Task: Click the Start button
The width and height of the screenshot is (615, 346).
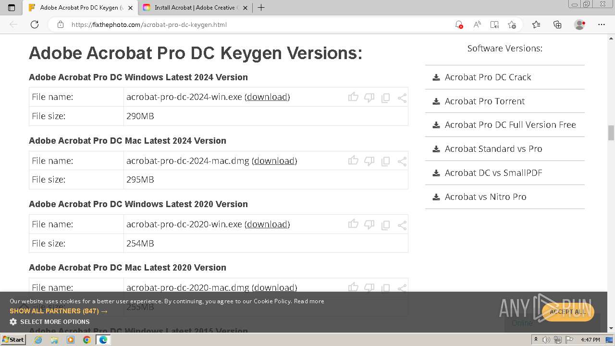Action: 13,339
